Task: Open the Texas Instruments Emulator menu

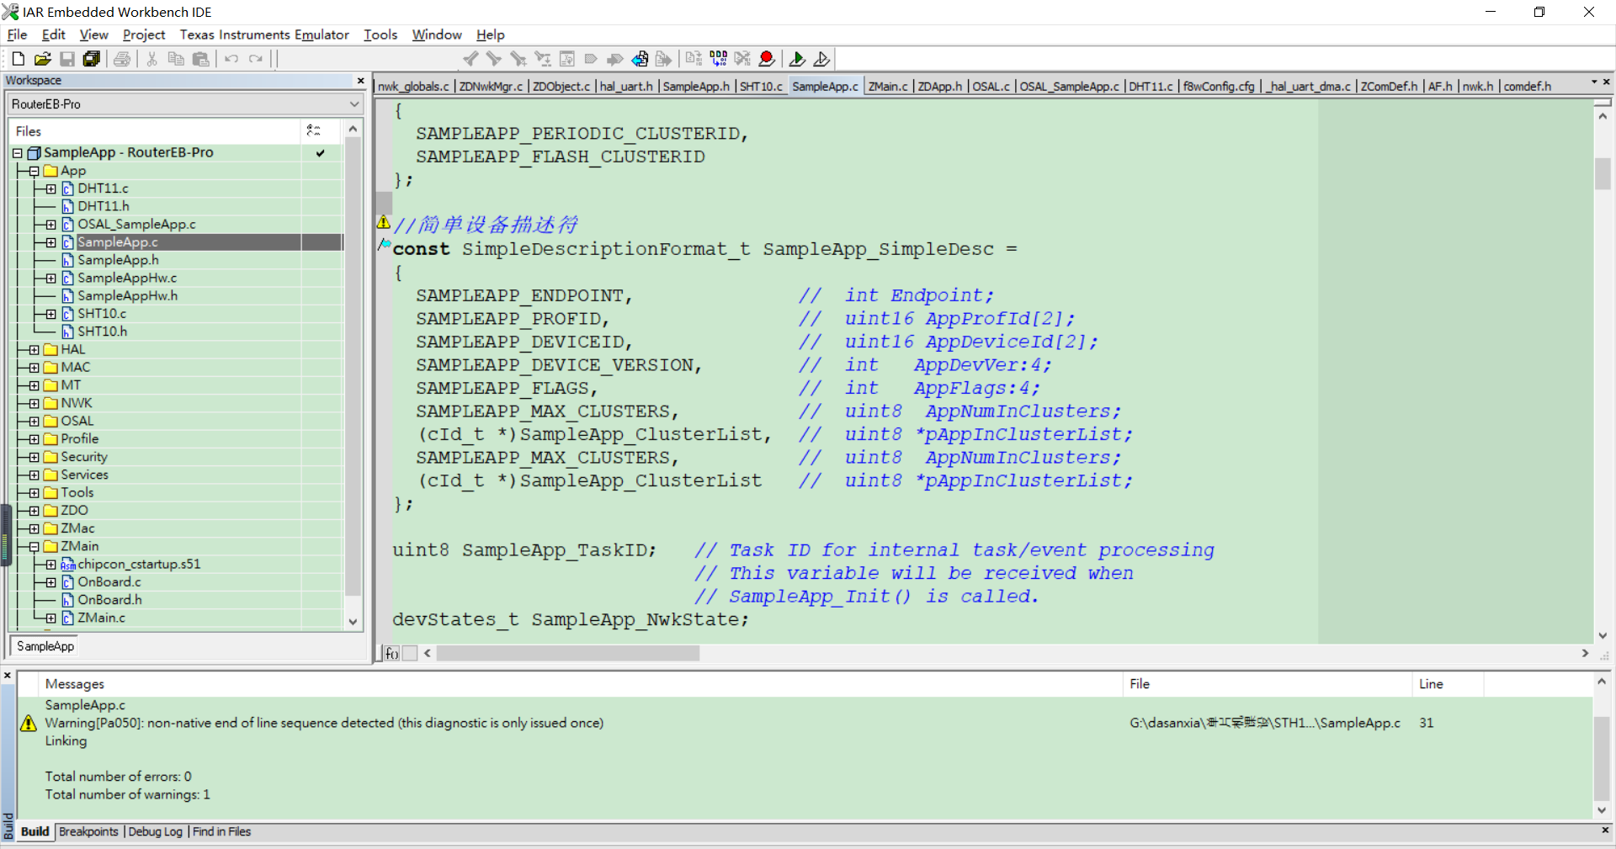Action: tap(263, 34)
